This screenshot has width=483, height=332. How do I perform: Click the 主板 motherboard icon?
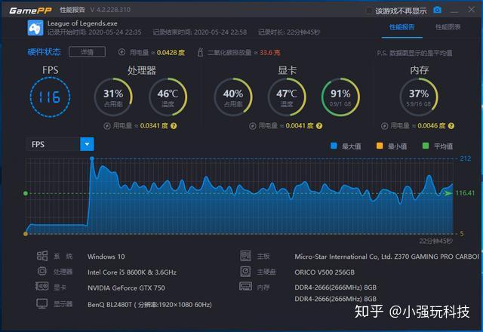(246, 256)
